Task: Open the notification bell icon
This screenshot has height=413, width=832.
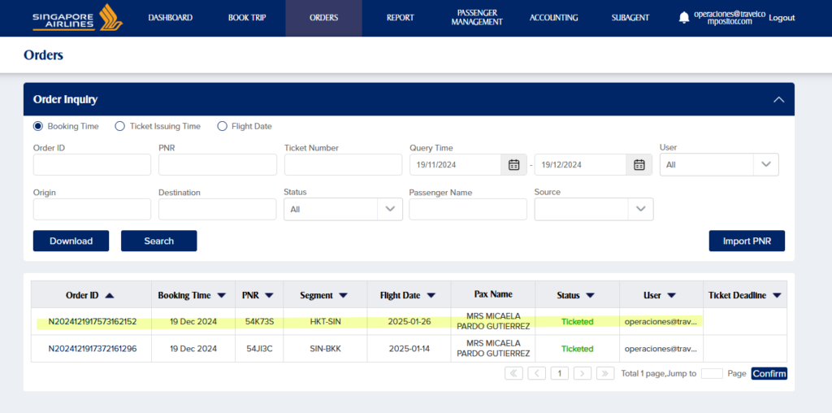Action: 683,18
